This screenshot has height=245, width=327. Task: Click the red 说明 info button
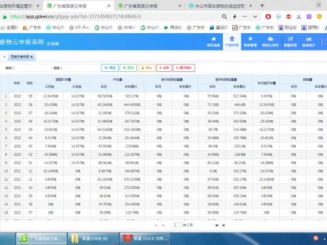pyautogui.click(x=164, y=68)
